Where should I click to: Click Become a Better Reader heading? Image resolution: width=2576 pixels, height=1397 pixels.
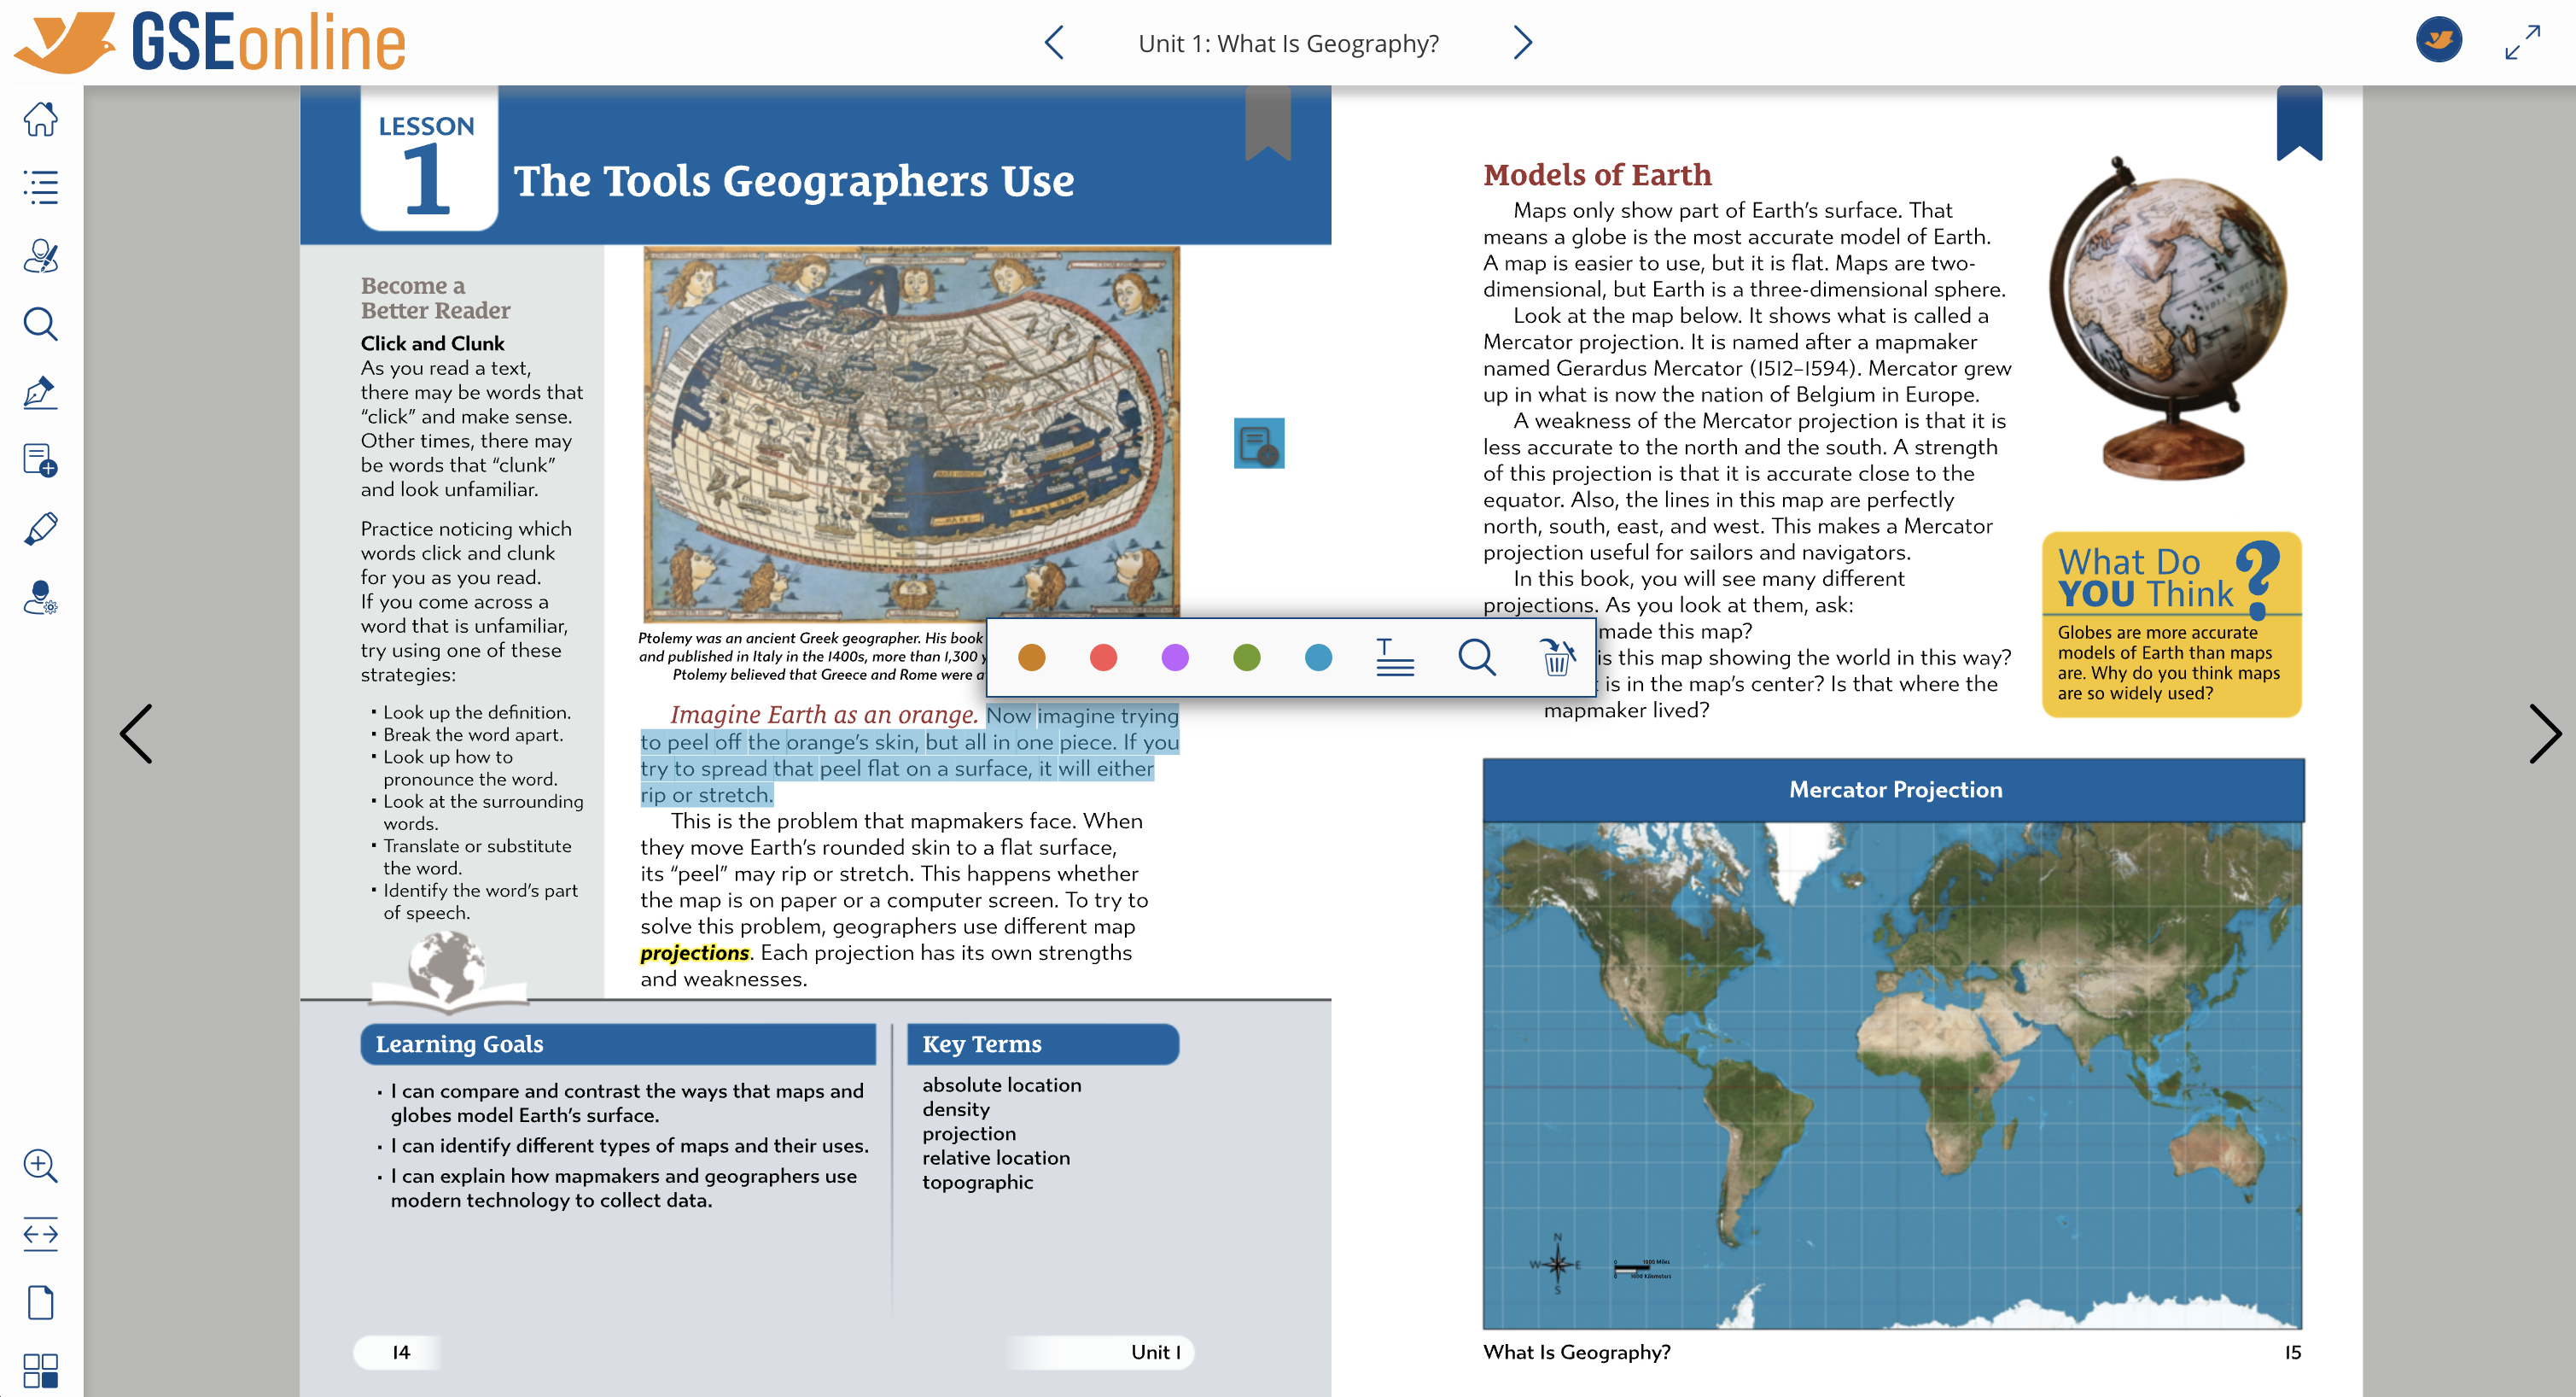435,297
